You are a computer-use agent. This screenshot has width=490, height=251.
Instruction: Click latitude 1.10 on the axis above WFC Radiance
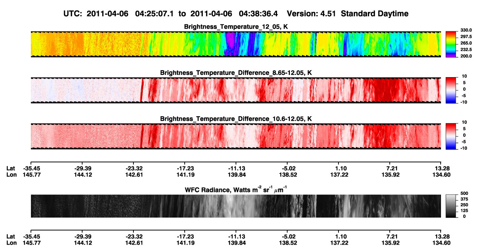[340, 168]
